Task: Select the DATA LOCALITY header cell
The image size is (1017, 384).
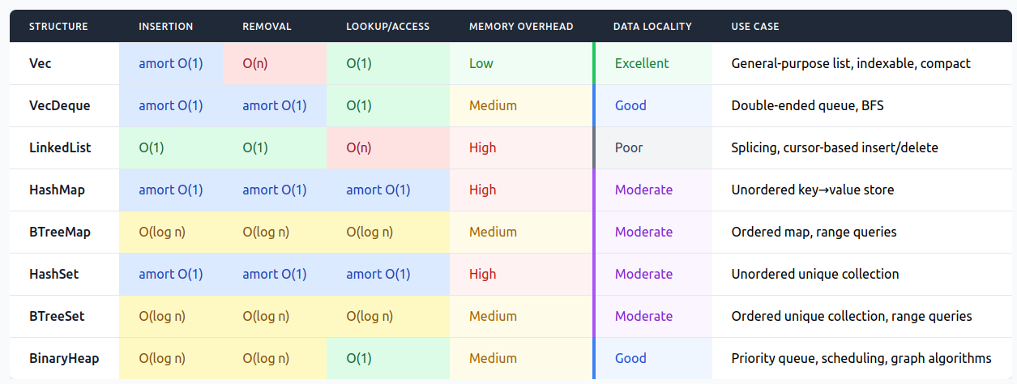Action: click(x=652, y=27)
